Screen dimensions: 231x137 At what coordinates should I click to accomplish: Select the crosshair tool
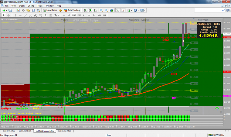[9, 15]
